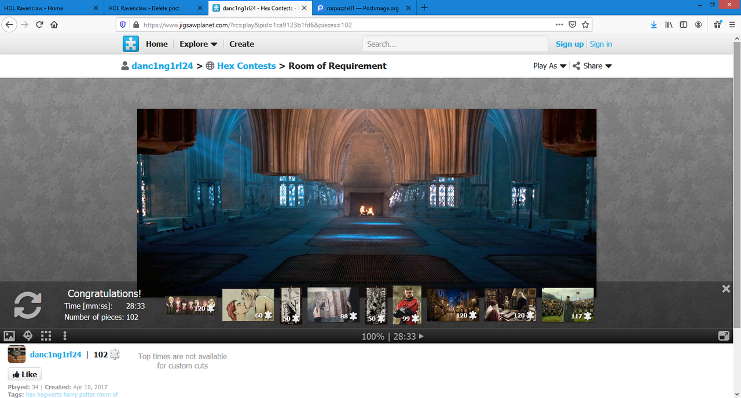This screenshot has height=398, width=741.
Task: Click the share icon beside Share
Action: pyautogui.click(x=577, y=66)
